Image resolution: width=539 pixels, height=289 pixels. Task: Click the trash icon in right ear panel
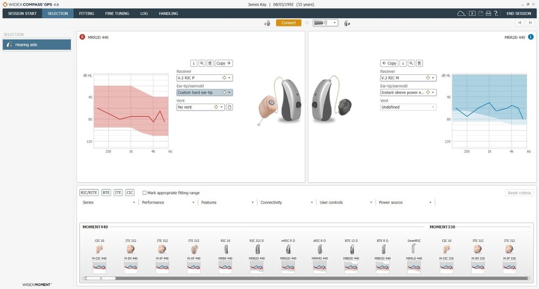pyautogui.click(x=210, y=63)
